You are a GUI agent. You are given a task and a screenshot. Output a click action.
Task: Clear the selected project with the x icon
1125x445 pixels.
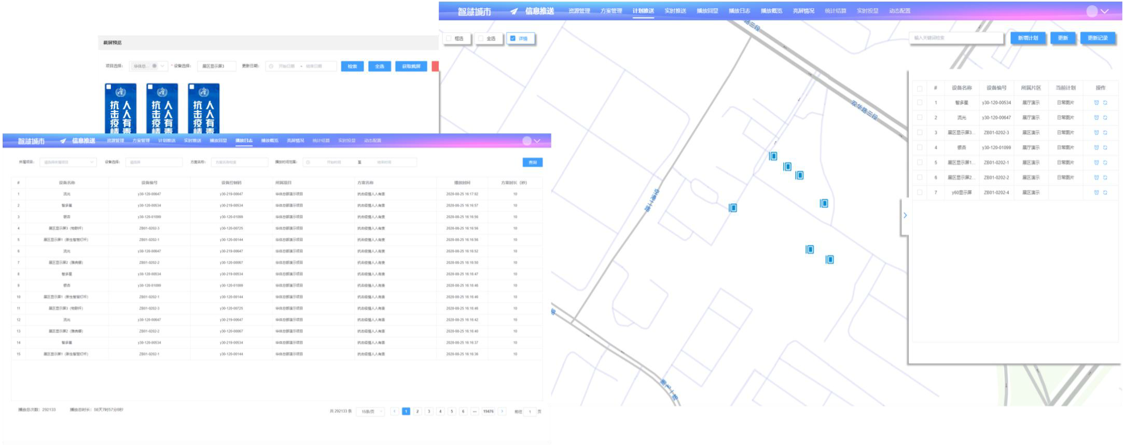155,66
